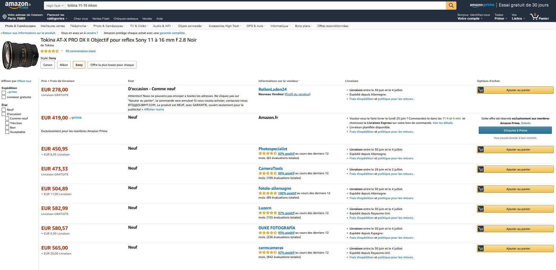The image size is (556, 270).
Task: Check the Comme neuf checkbox
Action: tap(7, 119)
